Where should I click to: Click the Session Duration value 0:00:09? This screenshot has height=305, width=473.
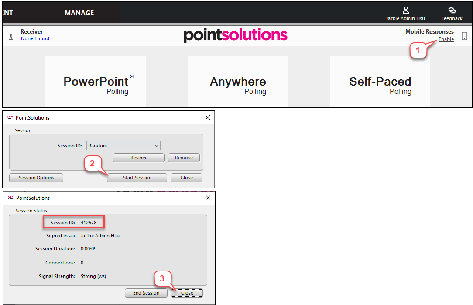click(x=89, y=249)
